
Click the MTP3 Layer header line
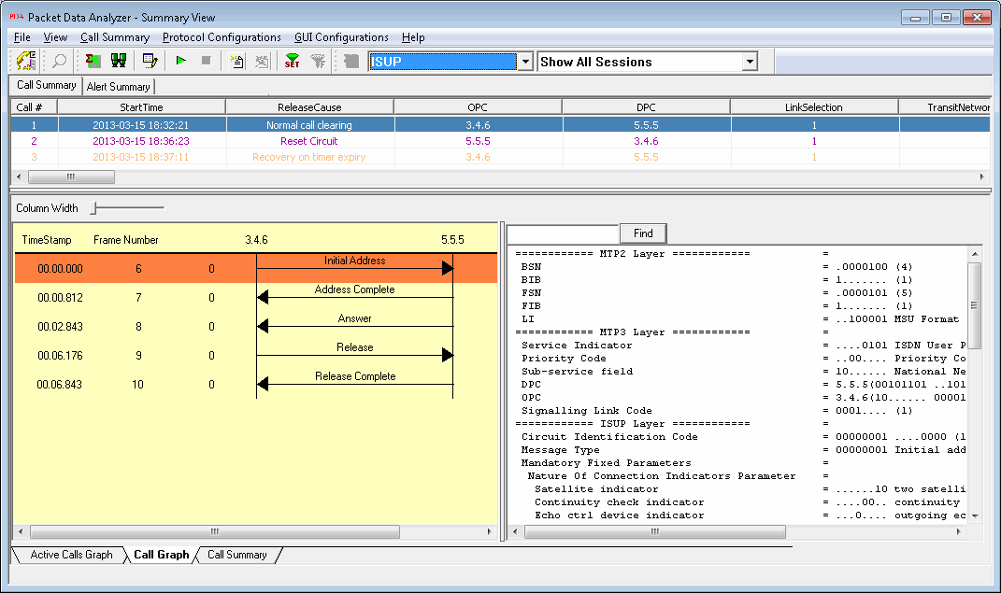(x=633, y=332)
